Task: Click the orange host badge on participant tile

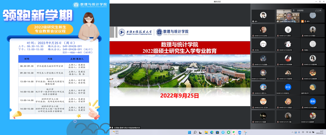Action: (302, 21)
